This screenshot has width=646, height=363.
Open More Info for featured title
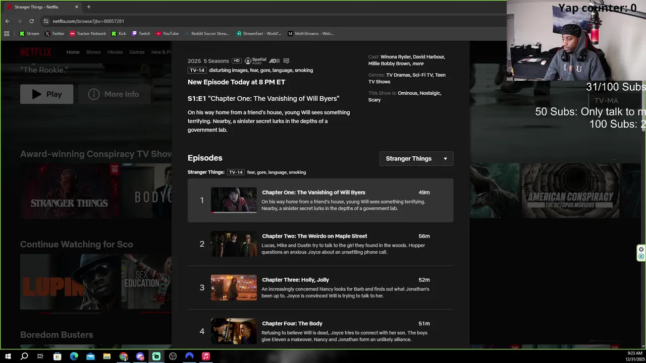114,94
